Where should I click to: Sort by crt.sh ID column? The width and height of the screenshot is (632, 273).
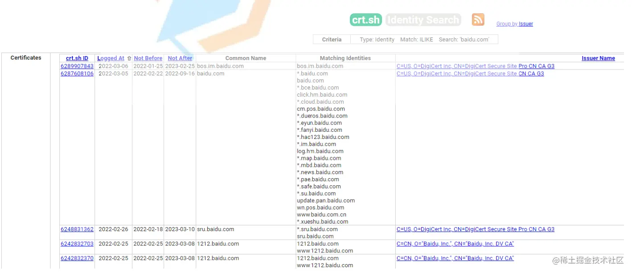tap(77, 58)
